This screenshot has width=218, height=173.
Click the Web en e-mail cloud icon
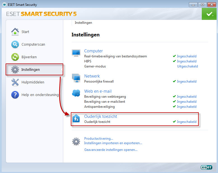tap(76, 93)
